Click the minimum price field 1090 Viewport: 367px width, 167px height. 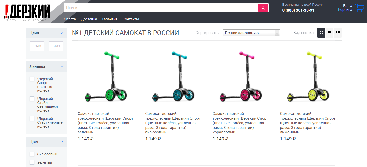[37, 46]
